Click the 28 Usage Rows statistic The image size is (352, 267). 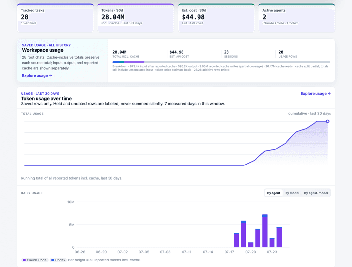tap(287, 54)
